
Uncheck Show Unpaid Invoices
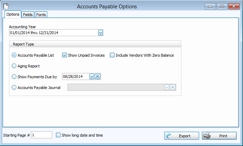[x=64, y=55]
